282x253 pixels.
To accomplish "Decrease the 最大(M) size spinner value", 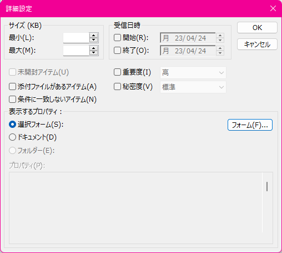I will 94,53.
